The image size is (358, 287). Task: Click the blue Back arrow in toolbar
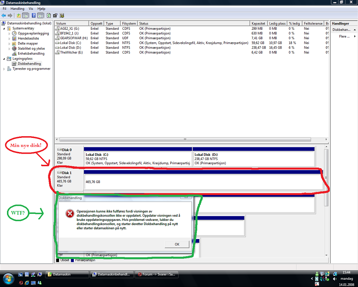click(x=4, y=15)
